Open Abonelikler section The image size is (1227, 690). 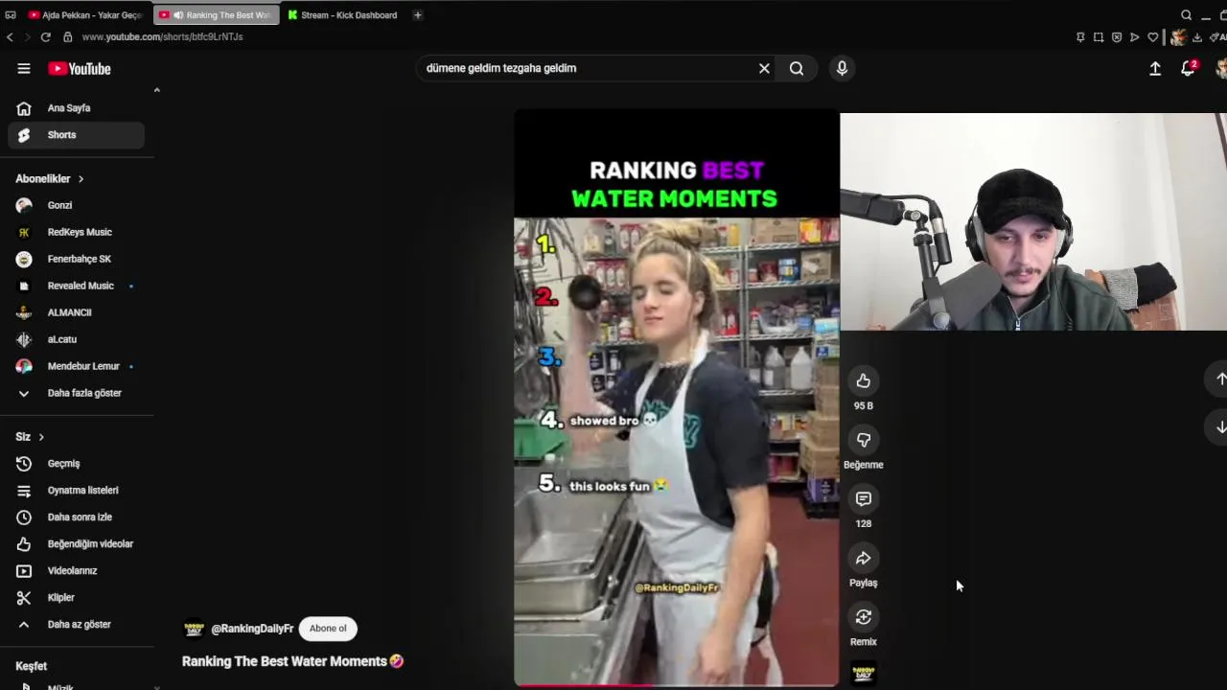point(50,178)
